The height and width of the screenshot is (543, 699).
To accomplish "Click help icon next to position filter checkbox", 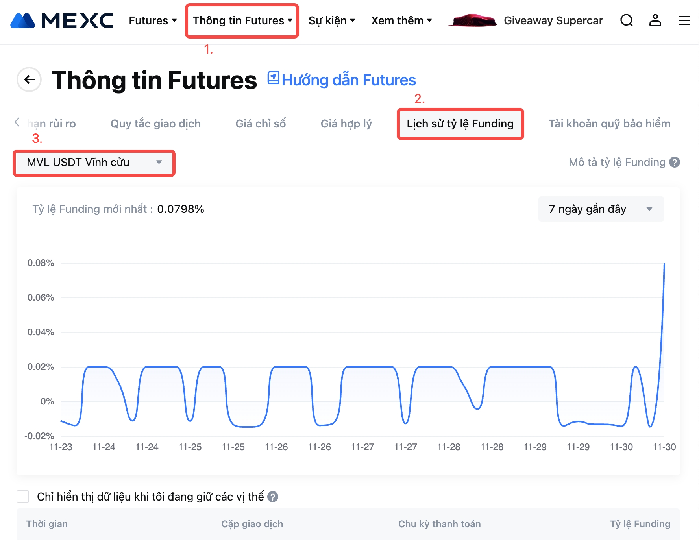I will [273, 497].
